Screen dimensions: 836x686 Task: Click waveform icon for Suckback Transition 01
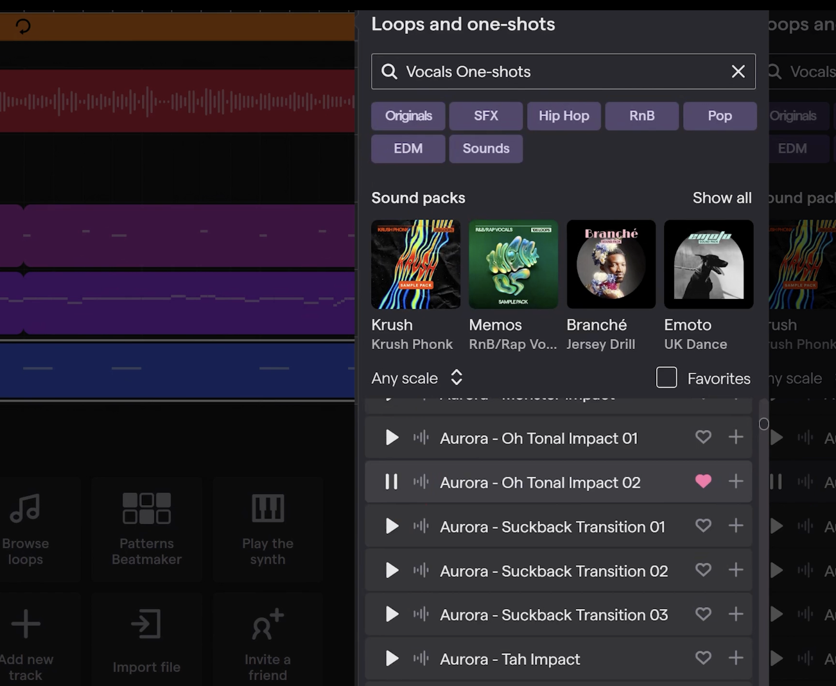coord(421,526)
